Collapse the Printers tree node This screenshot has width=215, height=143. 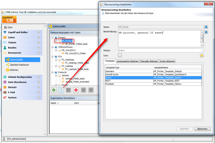coord(53,38)
